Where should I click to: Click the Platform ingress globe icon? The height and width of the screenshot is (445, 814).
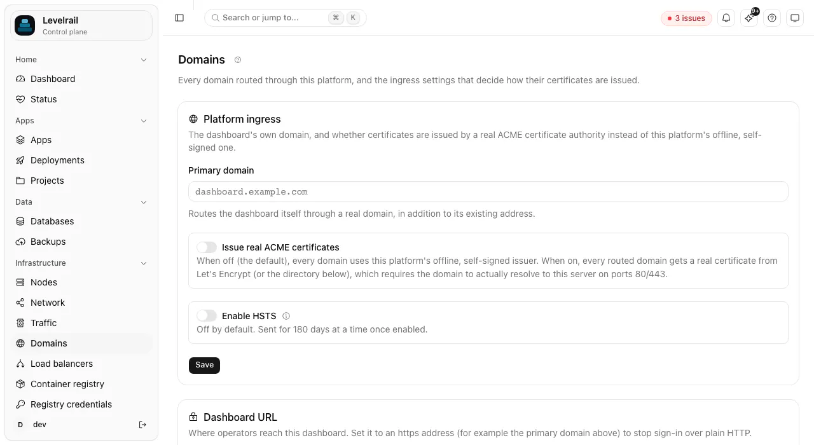tap(193, 119)
